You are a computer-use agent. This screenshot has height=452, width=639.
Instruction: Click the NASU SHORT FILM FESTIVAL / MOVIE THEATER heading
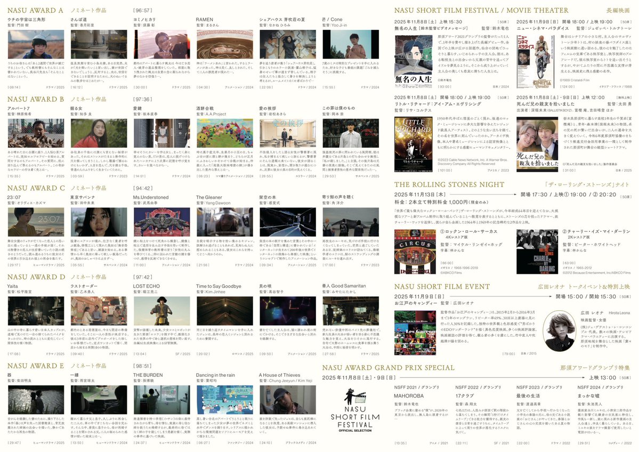481,11
